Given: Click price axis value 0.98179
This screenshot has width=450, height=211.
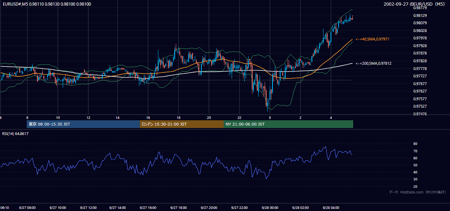Looking at the screenshot, I should pos(420,8).
